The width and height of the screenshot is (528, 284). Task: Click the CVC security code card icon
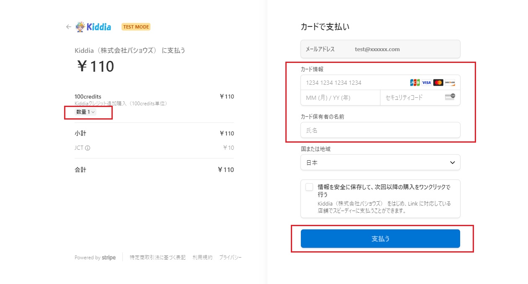pyautogui.click(x=450, y=97)
